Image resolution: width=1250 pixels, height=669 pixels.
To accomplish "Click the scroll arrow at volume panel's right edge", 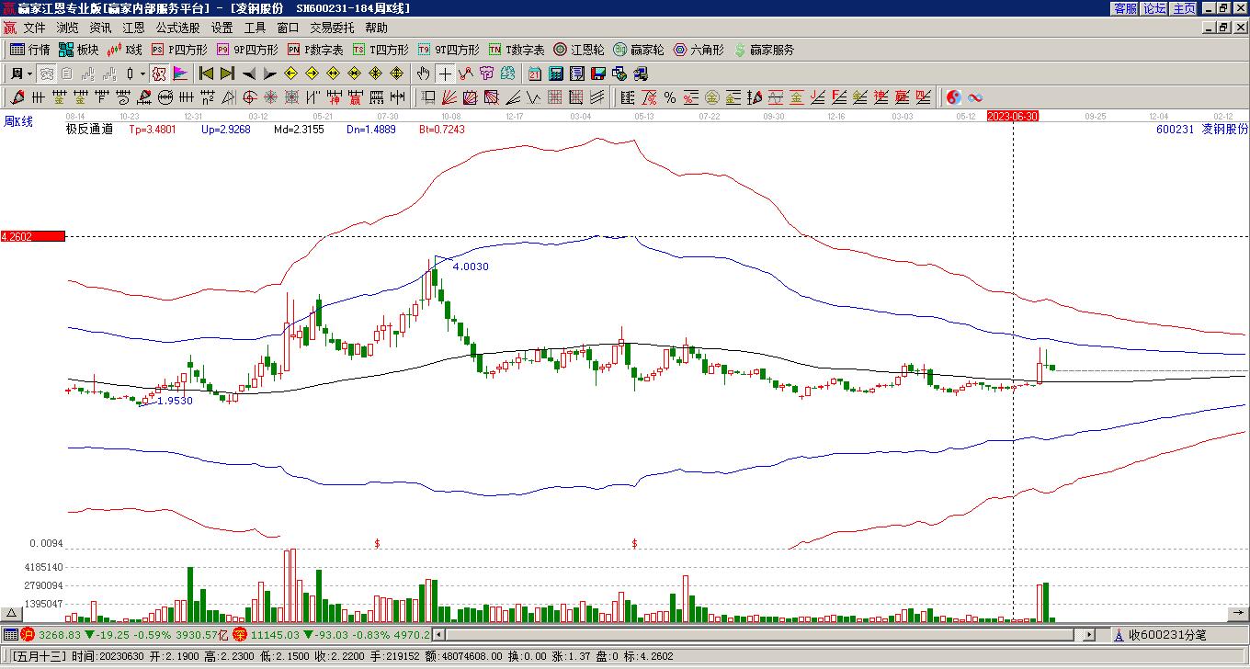I will tap(1237, 613).
